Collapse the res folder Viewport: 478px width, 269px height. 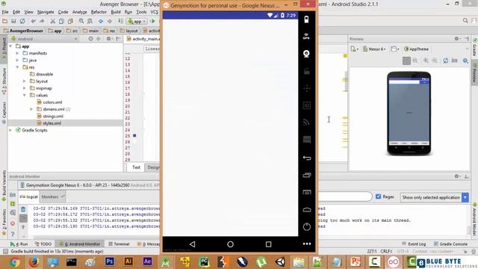click(17, 67)
